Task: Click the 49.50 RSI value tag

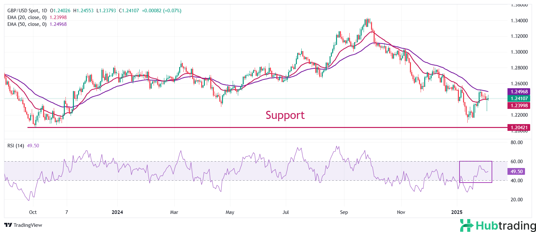Action: click(516, 172)
